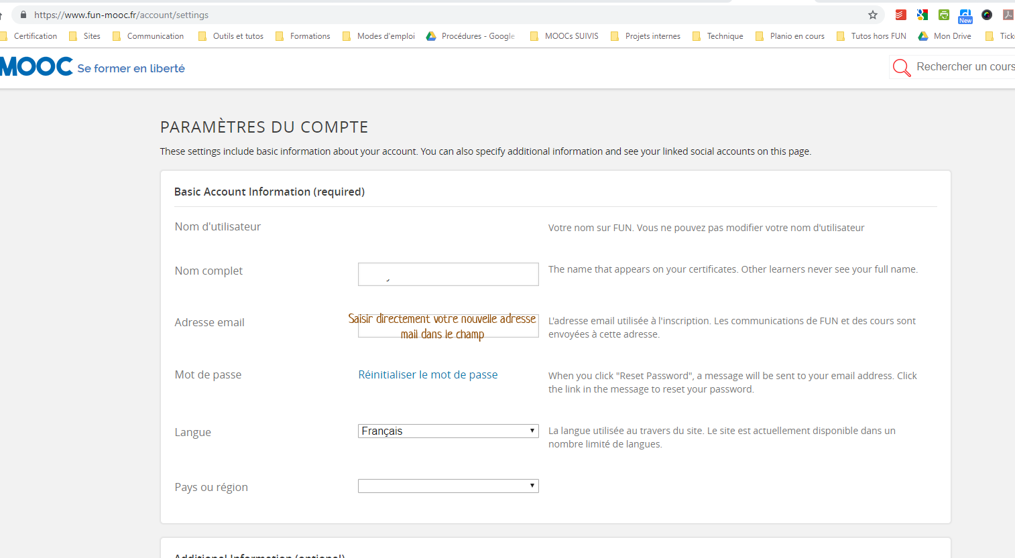
Task: Open the Google colored extension icon
Action: pos(922,15)
